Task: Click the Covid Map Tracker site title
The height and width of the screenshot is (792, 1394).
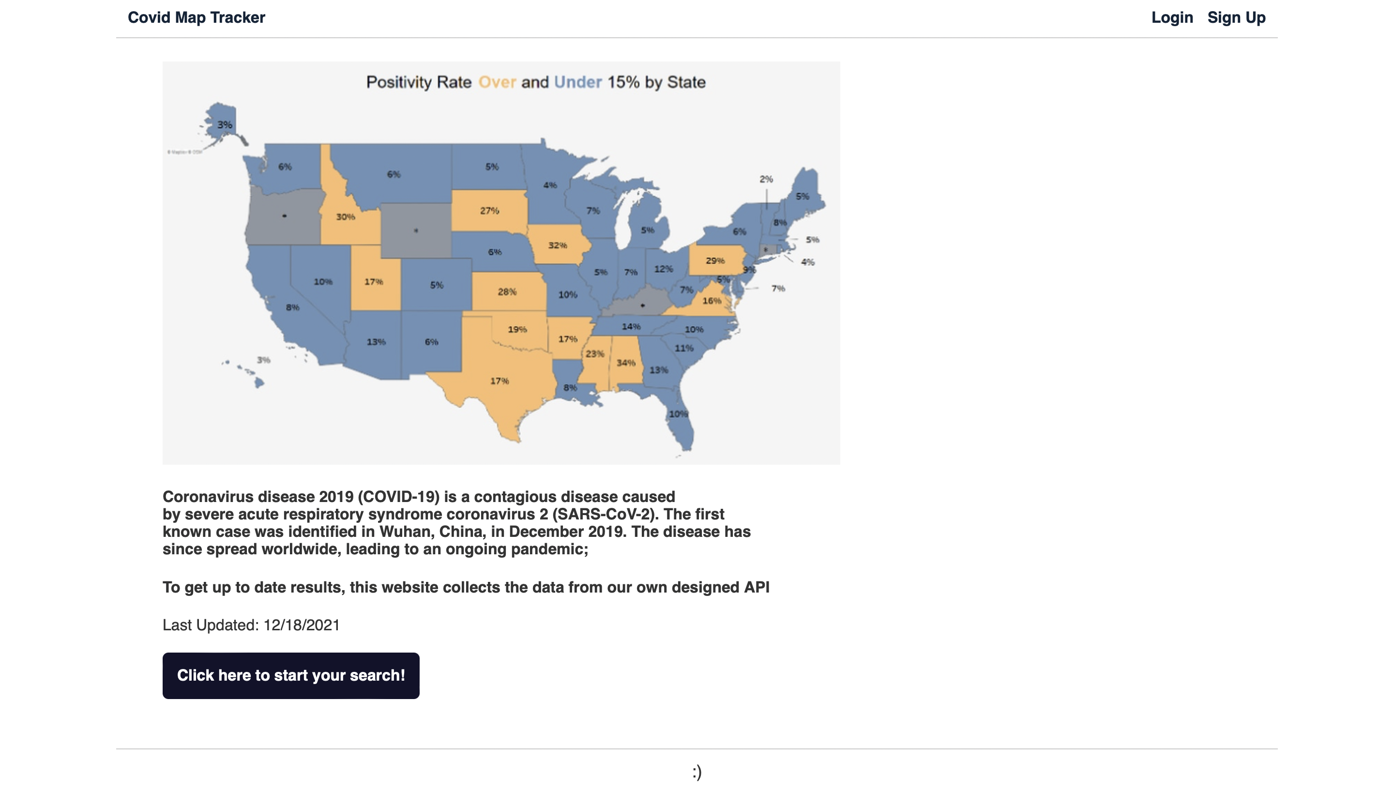Action: tap(196, 17)
